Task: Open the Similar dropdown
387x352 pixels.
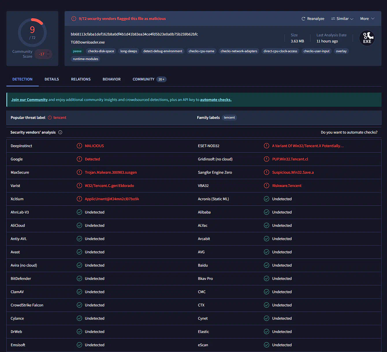Action: 342,19
